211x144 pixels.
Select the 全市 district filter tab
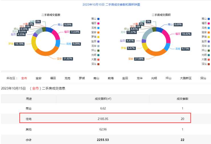click(x=24, y=78)
